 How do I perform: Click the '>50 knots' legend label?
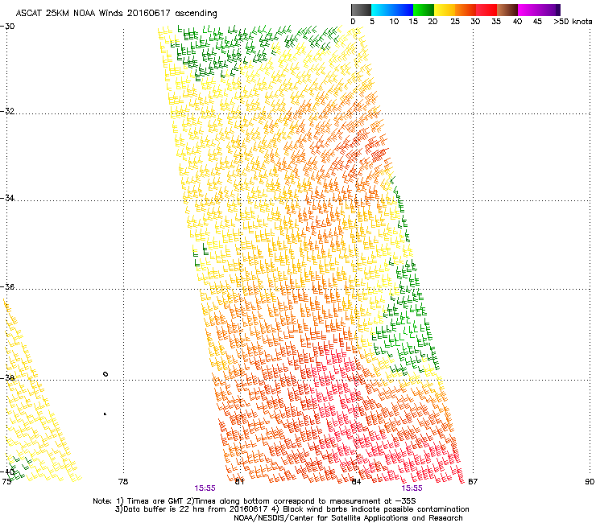click(573, 22)
